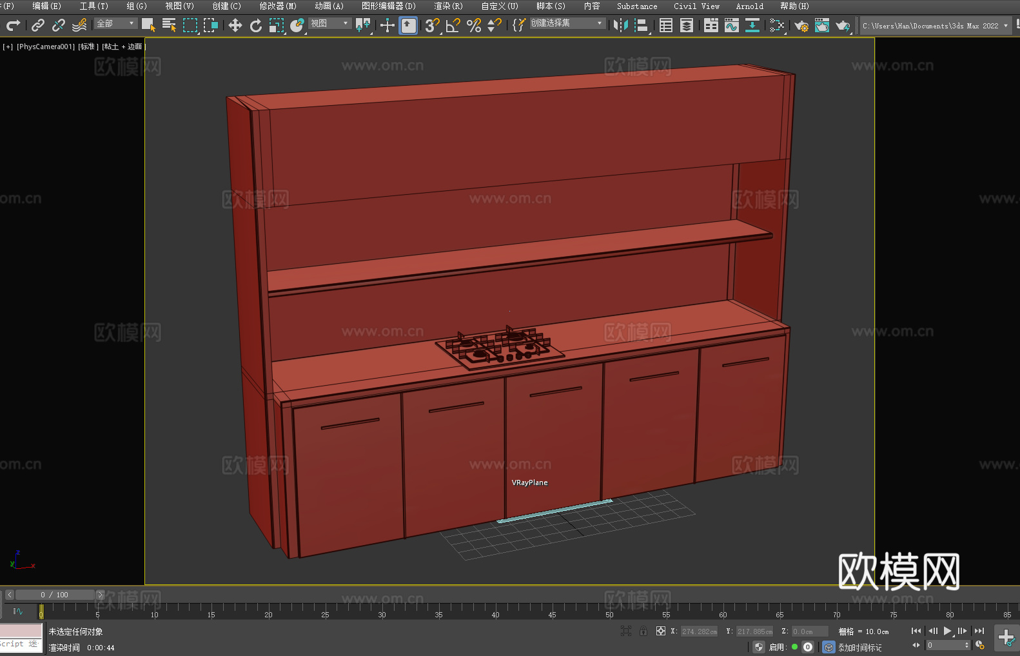Viewport: 1020px width, 656px height.
Task: Pick rectangular selection region tool
Action: [190, 25]
